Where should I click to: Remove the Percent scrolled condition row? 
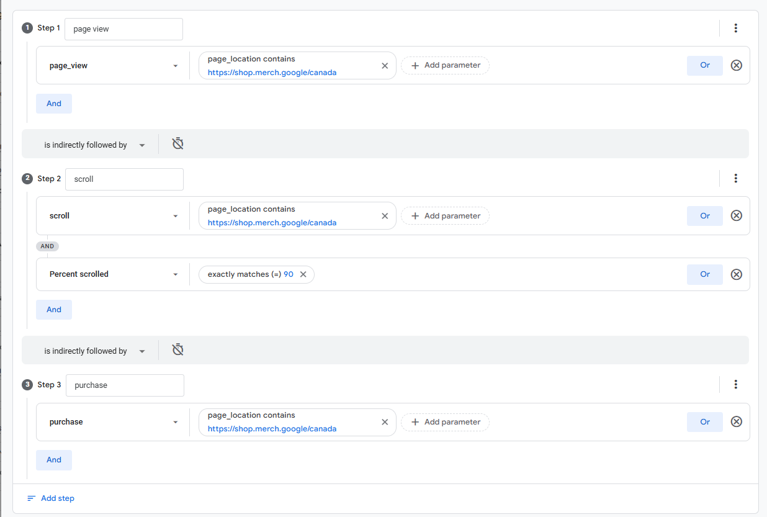[736, 274]
